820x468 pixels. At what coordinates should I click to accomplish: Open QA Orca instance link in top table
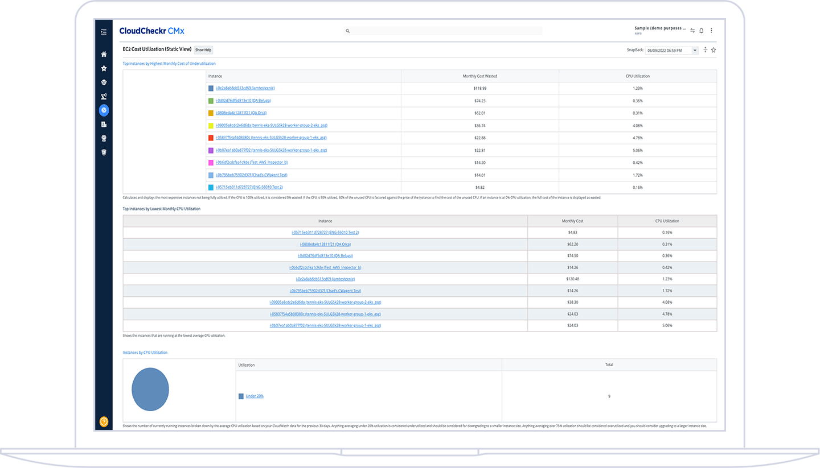tap(240, 113)
